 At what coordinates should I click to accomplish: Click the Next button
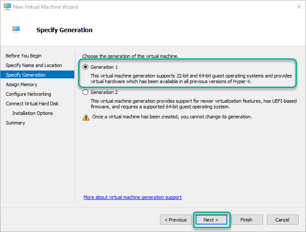pyautogui.click(x=211, y=220)
